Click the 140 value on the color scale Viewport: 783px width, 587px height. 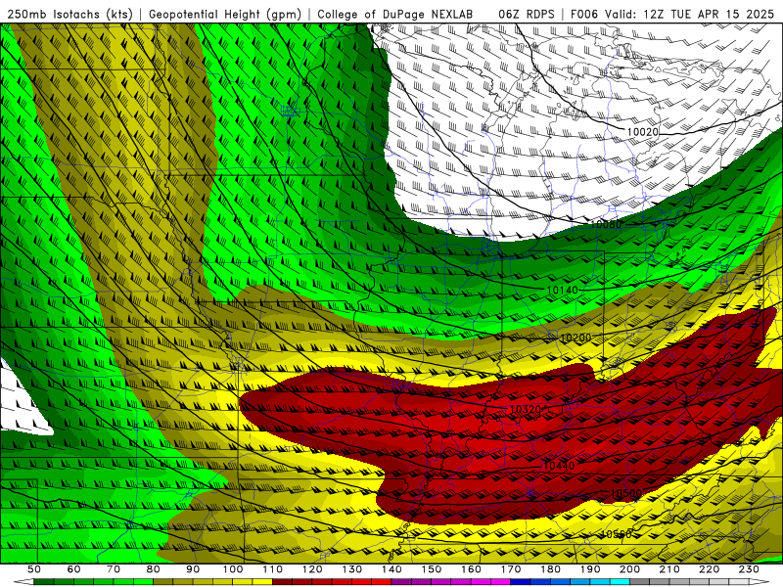pos(391,569)
